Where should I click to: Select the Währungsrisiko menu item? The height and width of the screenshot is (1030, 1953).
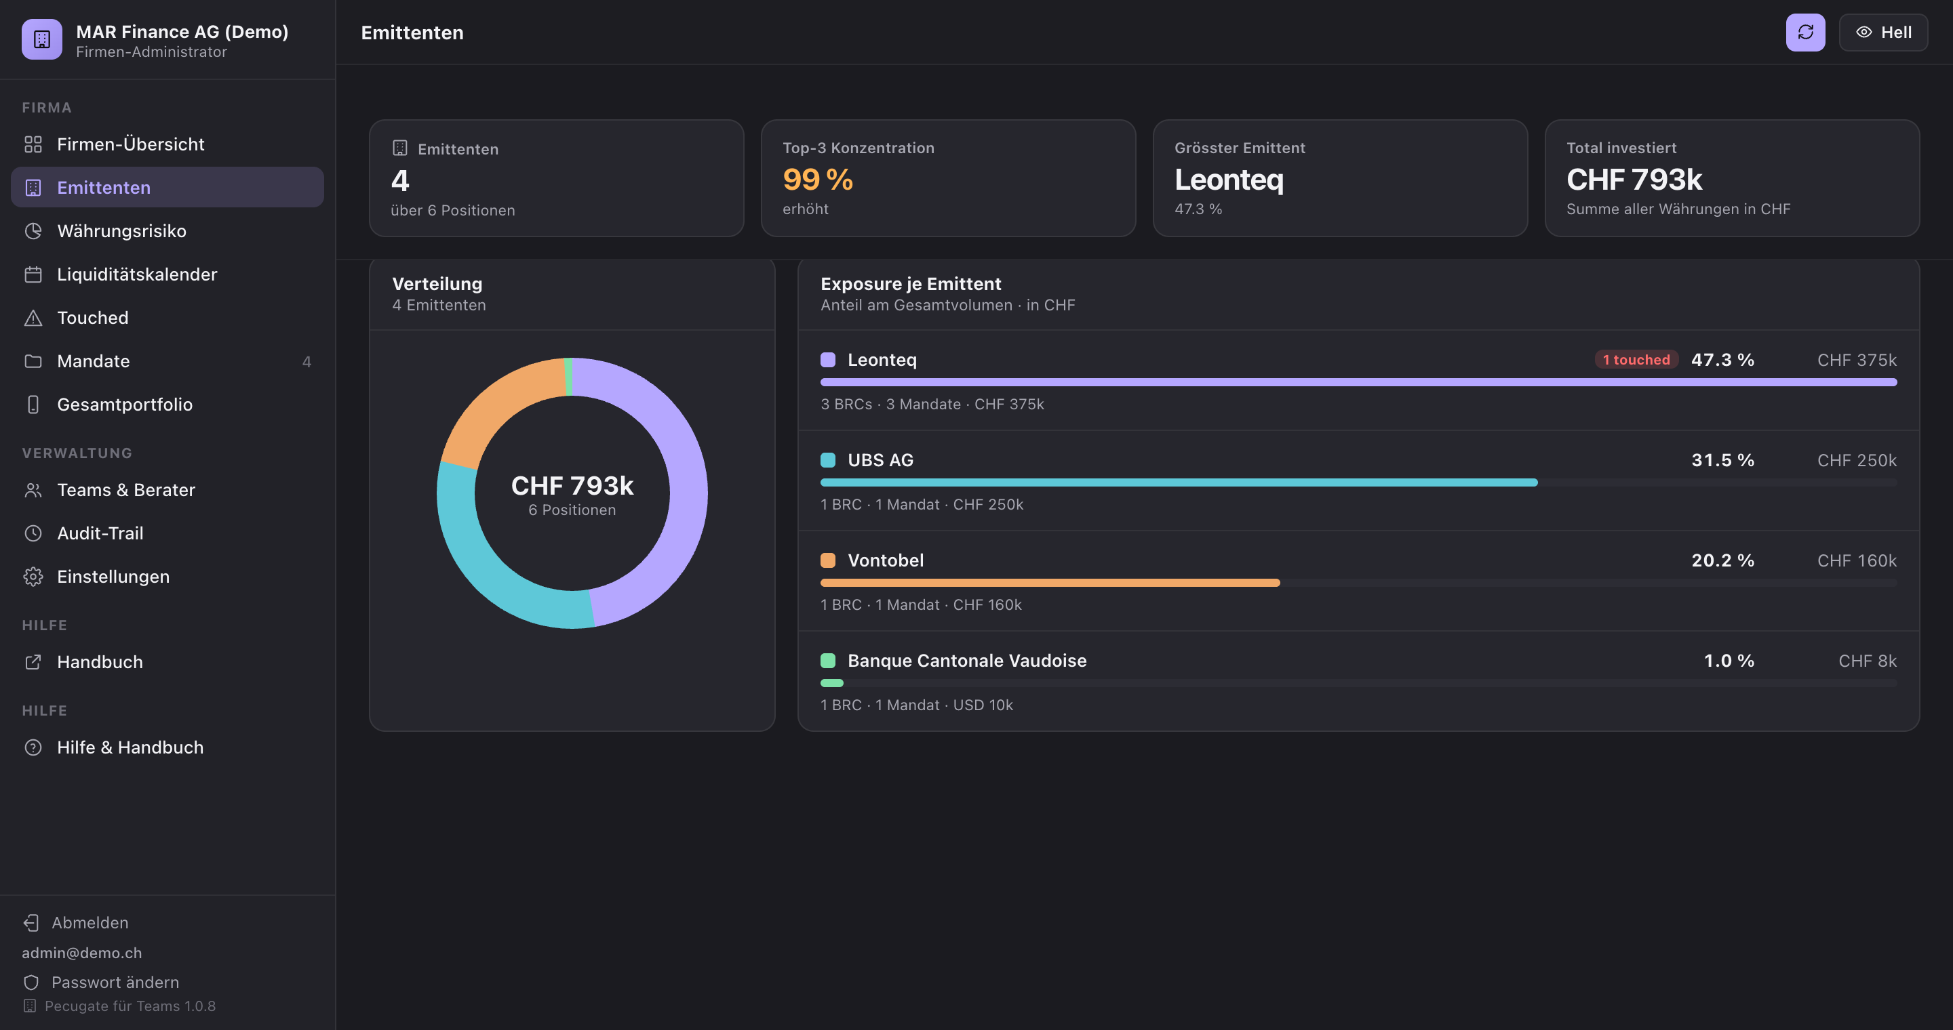[x=167, y=231]
